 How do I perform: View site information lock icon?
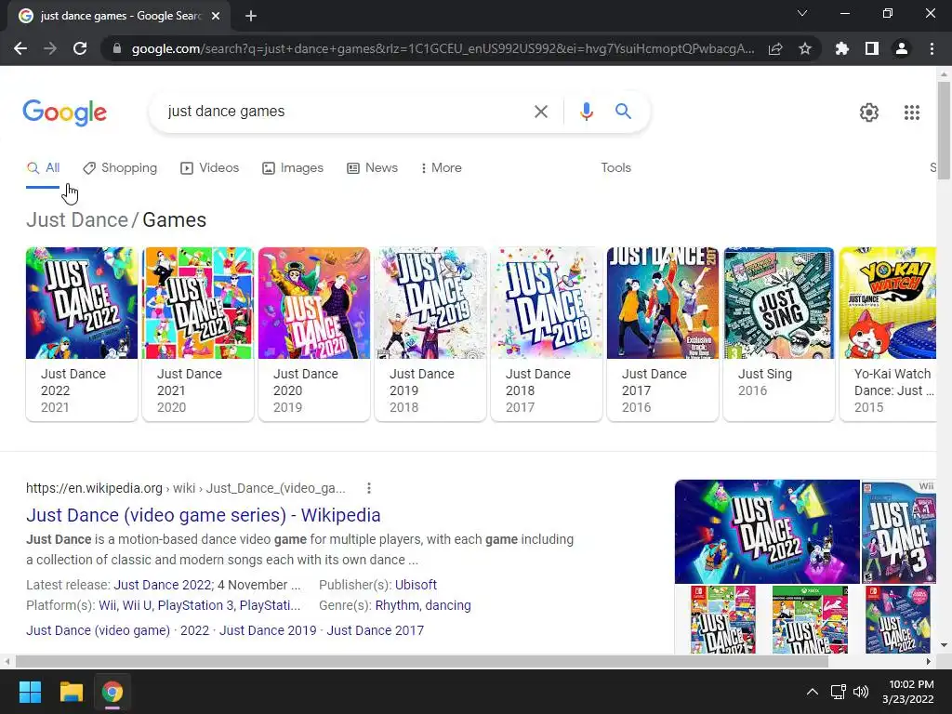coord(117,48)
